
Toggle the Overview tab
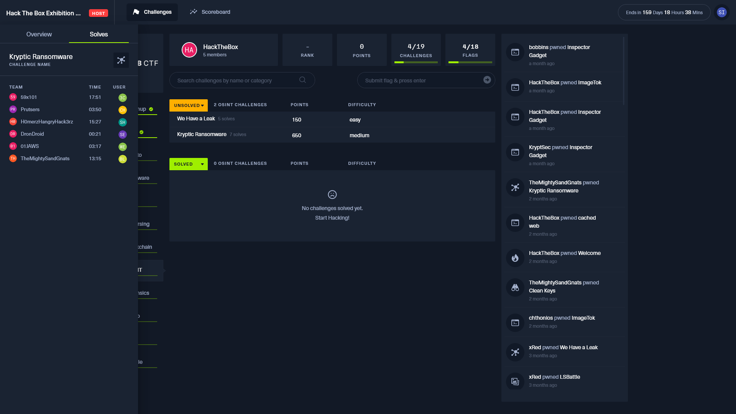pyautogui.click(x=39, y=34)
